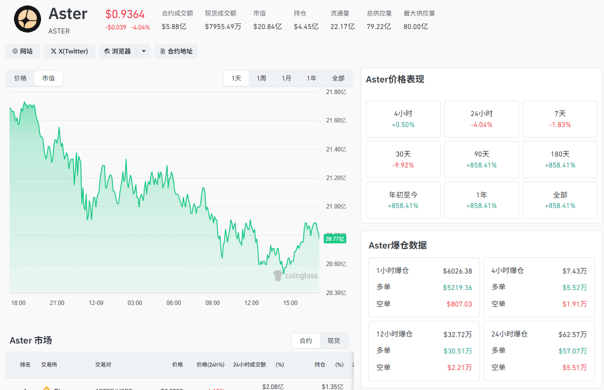This screenshot has width=604, height=390.
Task: Click the 4小时爆仓 value $7.43万
Action: coord(574,271)
